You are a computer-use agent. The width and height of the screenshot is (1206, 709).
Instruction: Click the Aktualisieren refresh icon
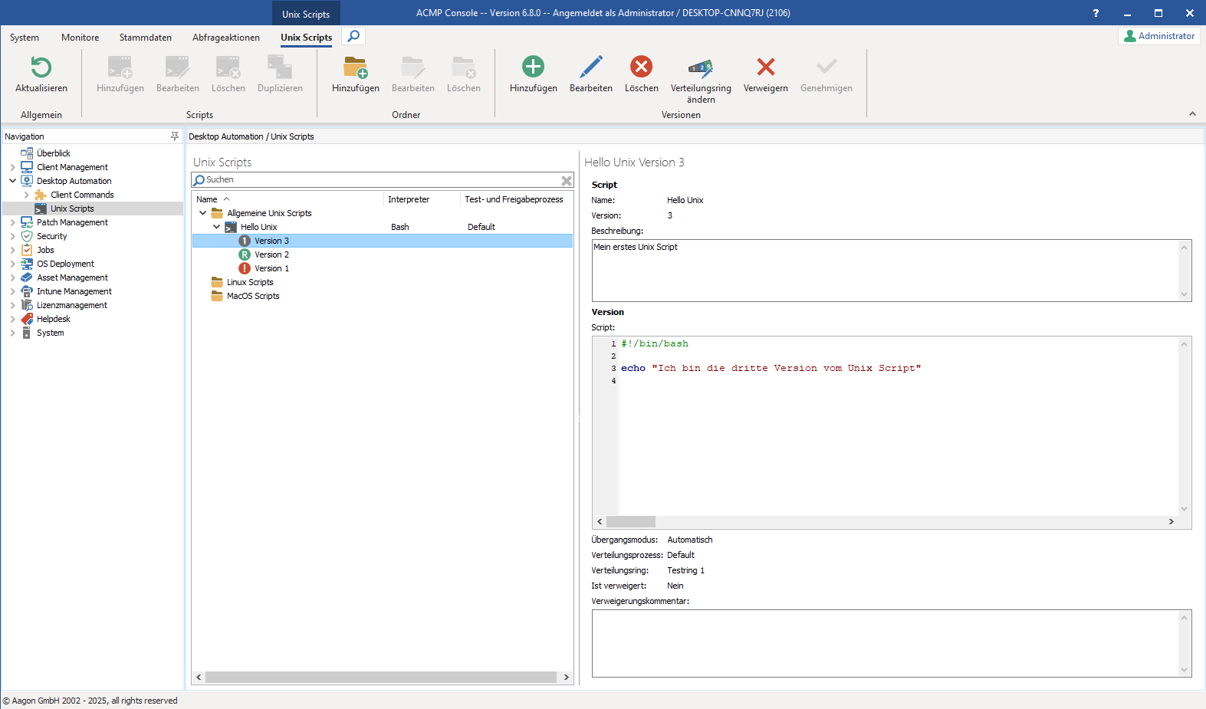coord(41,67)
